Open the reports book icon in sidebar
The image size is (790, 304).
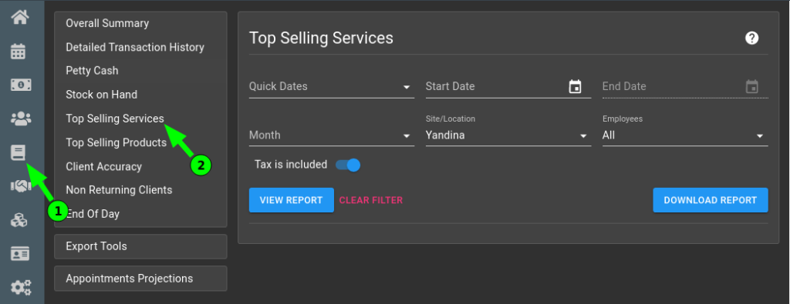19,152
